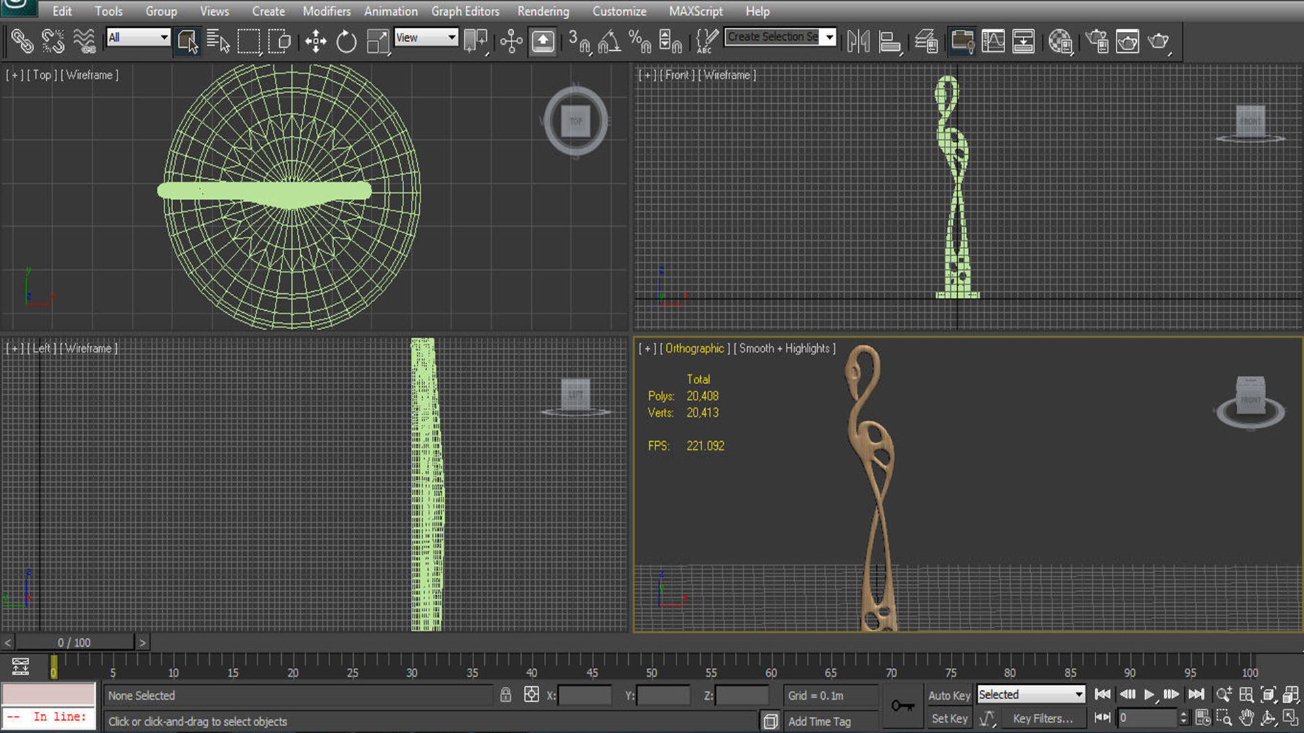Click the Go to Start button

click(1103, 694)
